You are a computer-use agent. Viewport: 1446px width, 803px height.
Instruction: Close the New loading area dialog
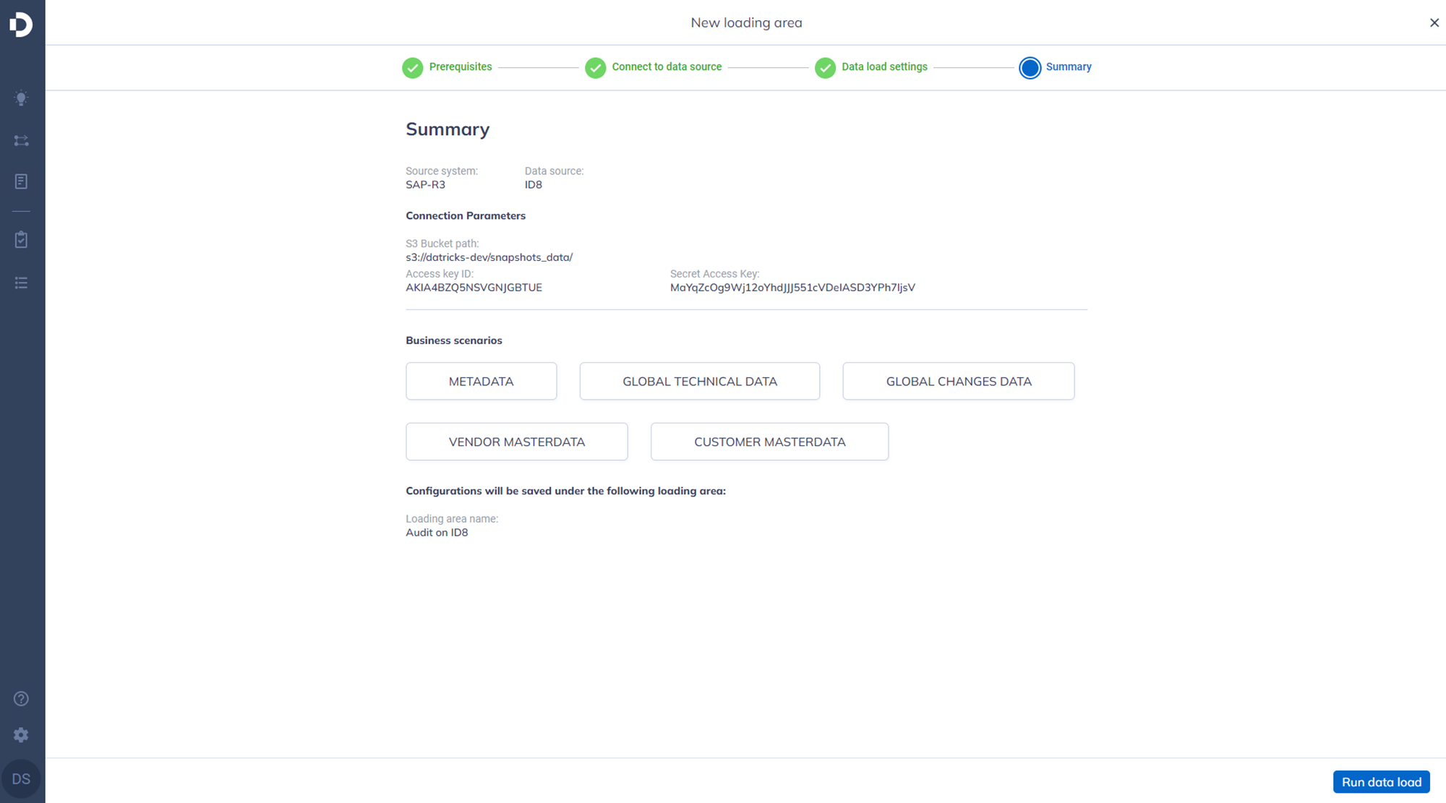point(1434,23)
